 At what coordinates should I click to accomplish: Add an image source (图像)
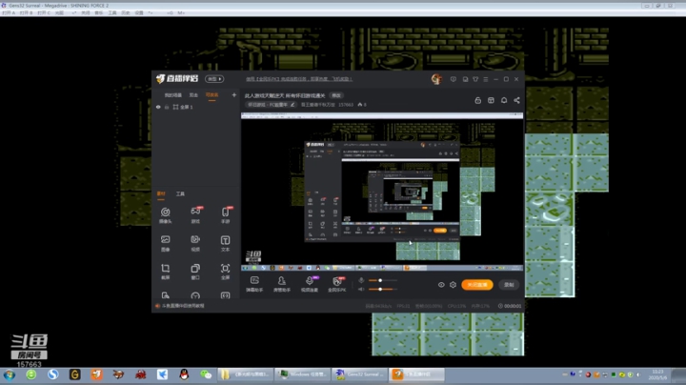point(166,243)
